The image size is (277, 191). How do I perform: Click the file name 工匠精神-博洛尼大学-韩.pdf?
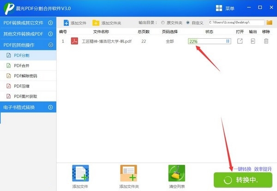click(x=107, y=41)
